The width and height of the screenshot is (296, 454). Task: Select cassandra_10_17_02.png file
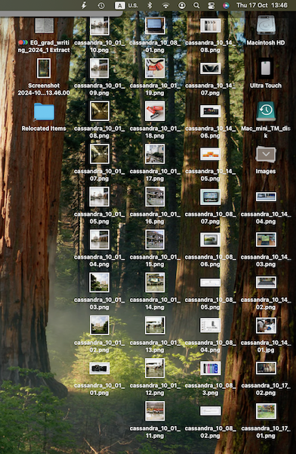click(266, 368)
